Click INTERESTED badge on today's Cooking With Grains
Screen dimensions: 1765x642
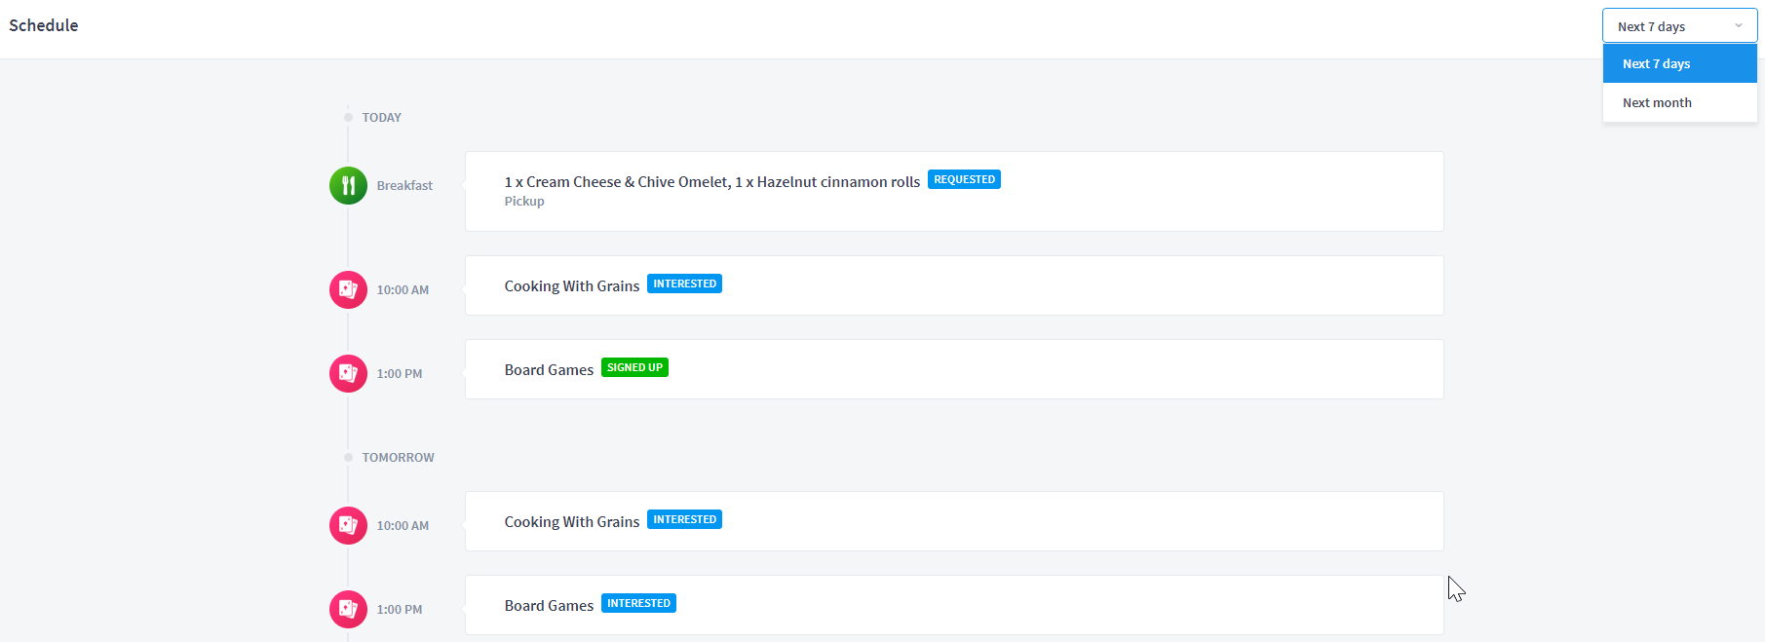point(684,283)
